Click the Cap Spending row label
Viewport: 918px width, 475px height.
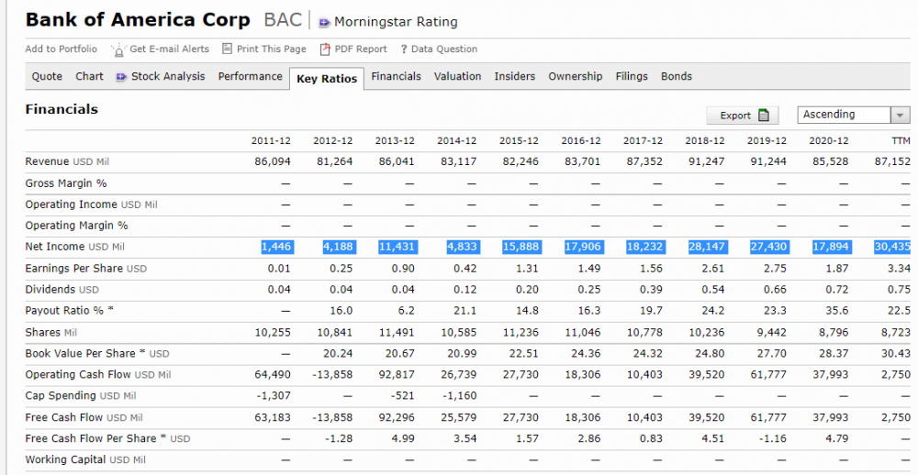click(80, 395)
